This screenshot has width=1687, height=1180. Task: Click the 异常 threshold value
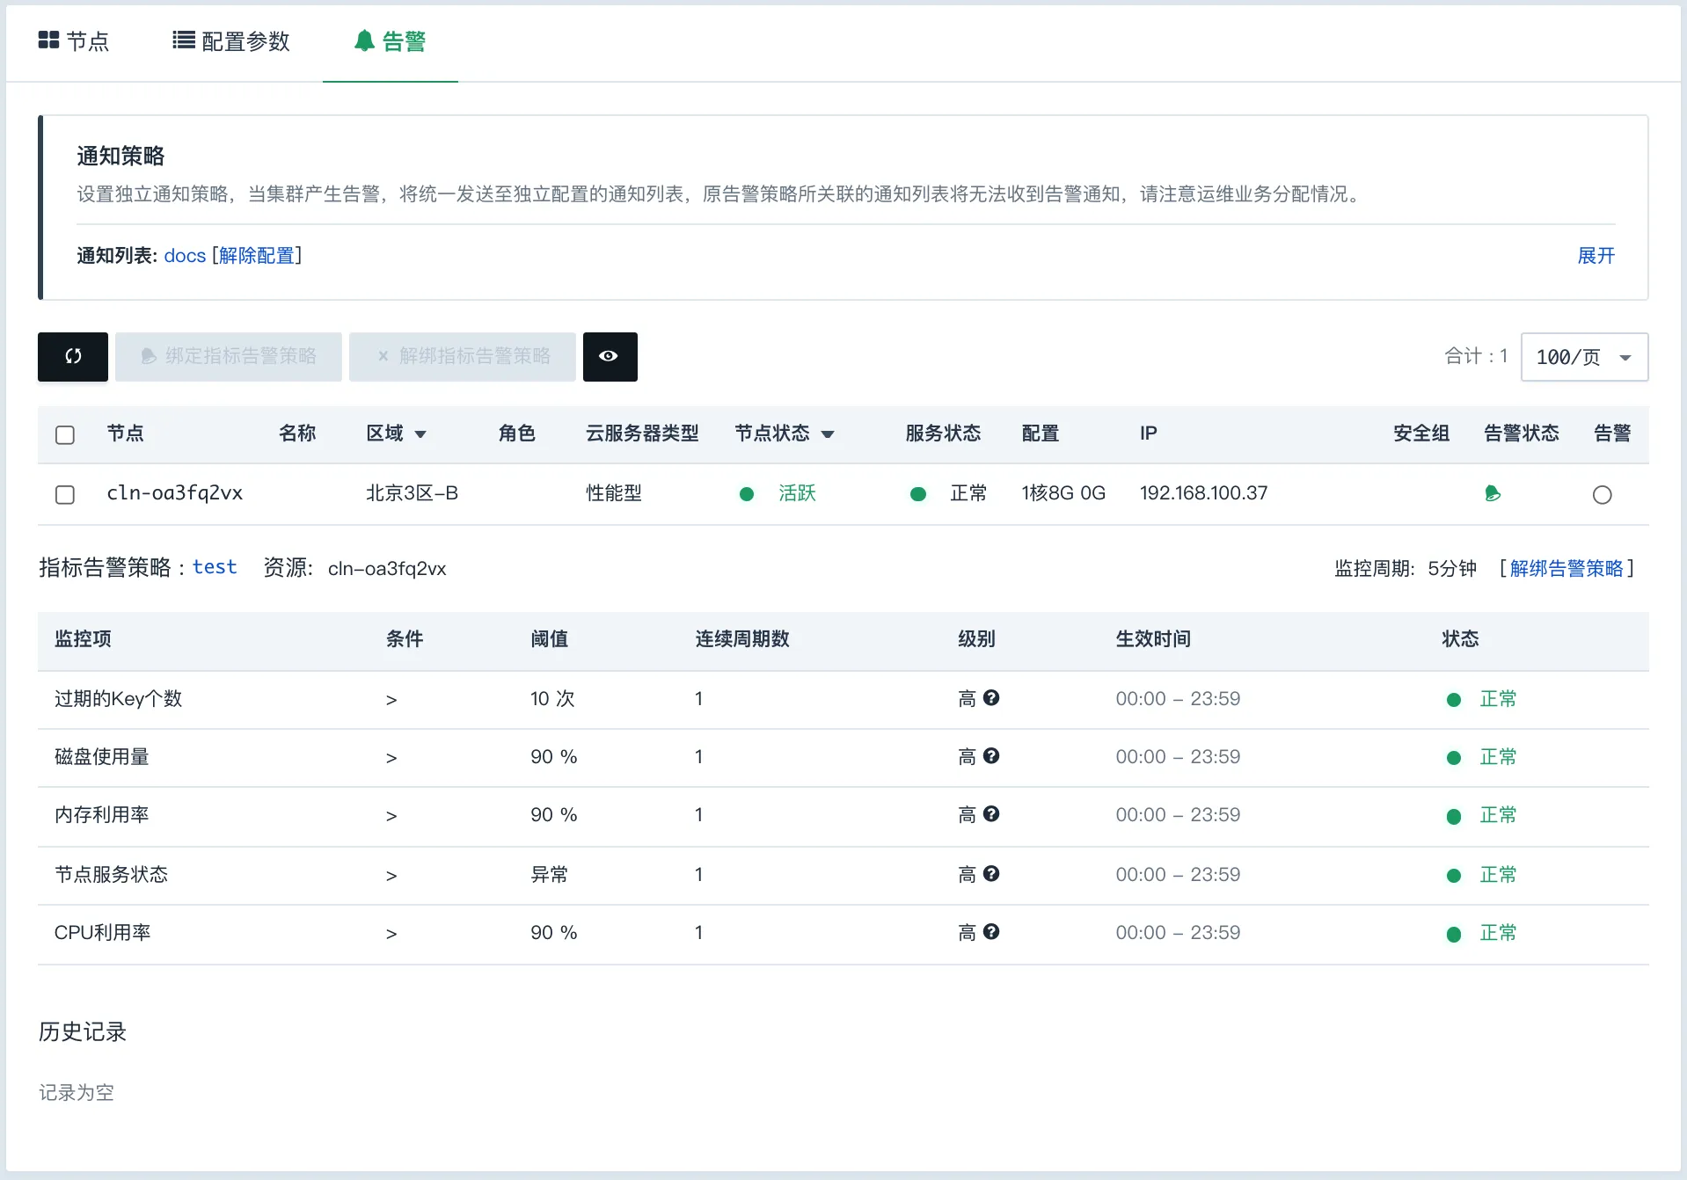tap(549, 875)
